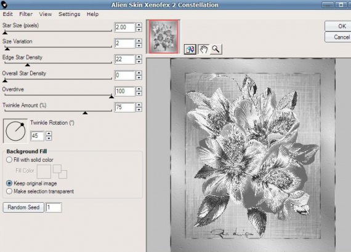Click the Fill Color swatch
This screenshot has height=252, width=351.
[44, 171]
